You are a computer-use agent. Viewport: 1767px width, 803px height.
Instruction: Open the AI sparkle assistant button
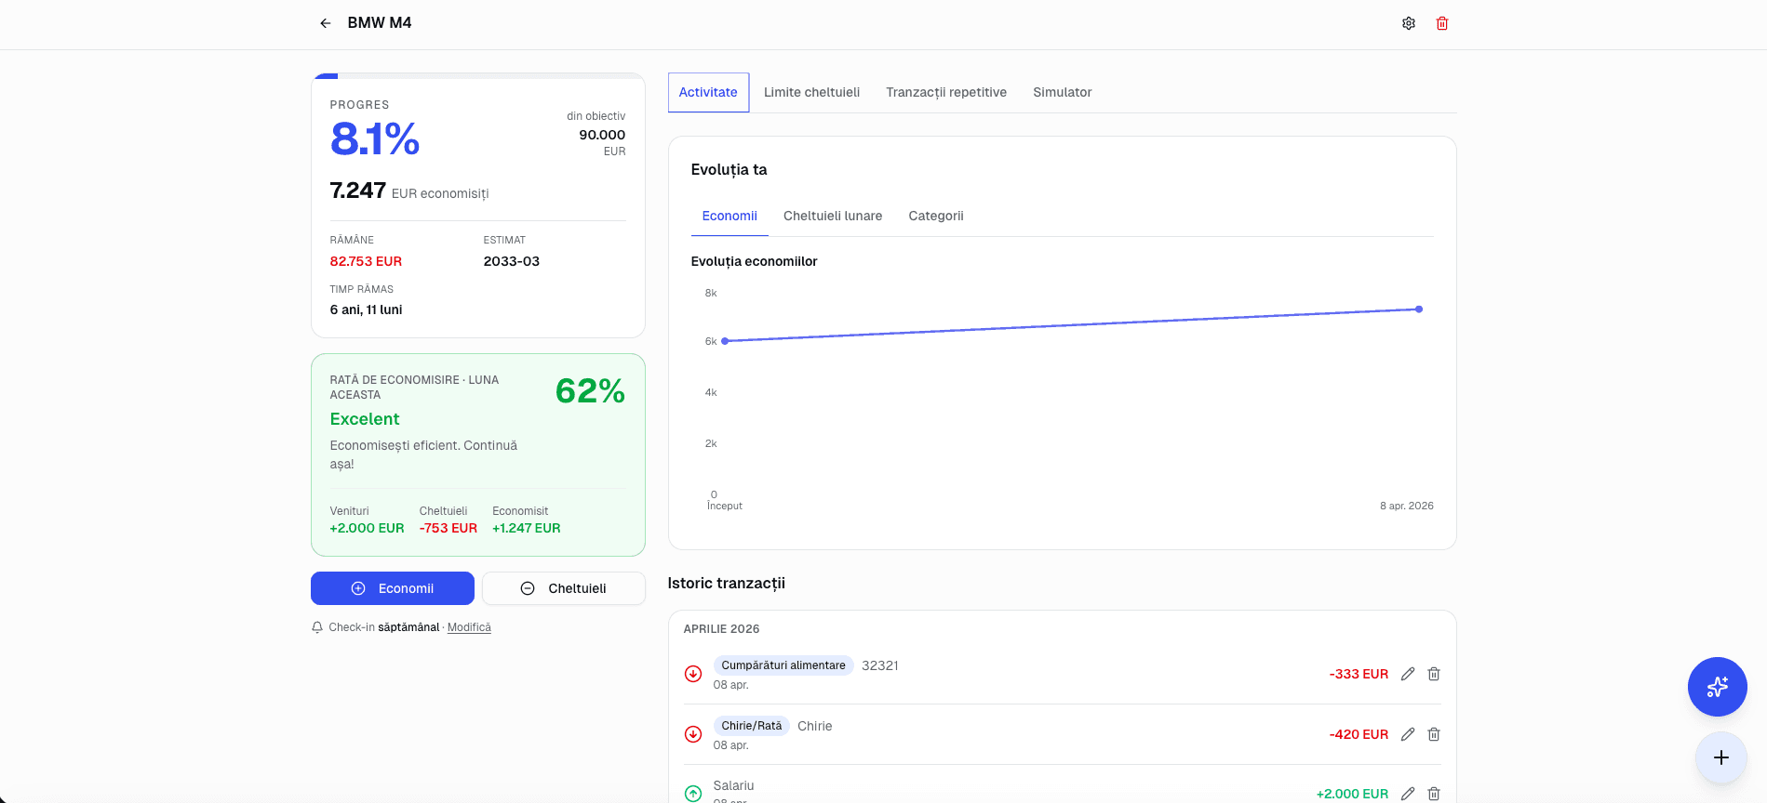tap(1717, 687)
